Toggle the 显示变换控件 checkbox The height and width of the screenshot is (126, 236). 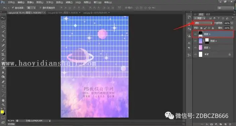[40, 8]
